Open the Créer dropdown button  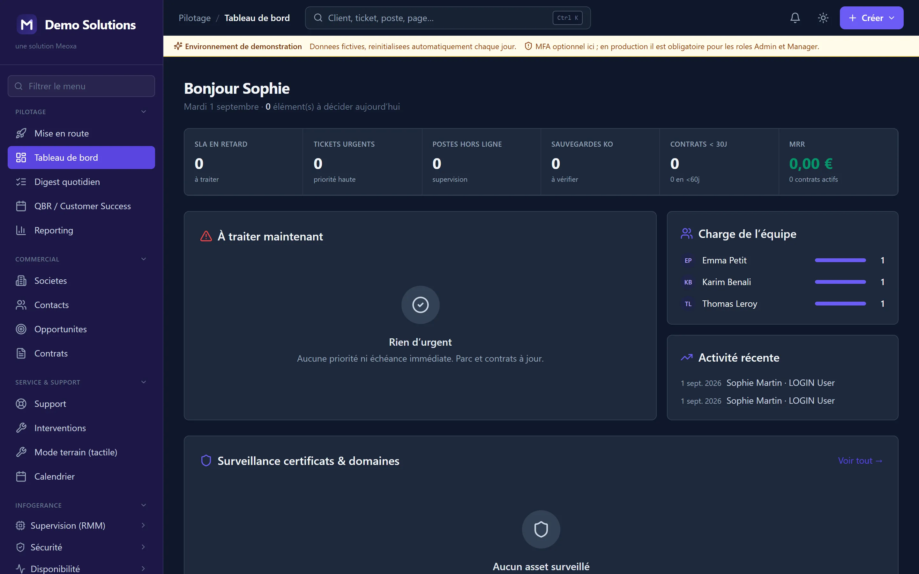pos(871,18)
